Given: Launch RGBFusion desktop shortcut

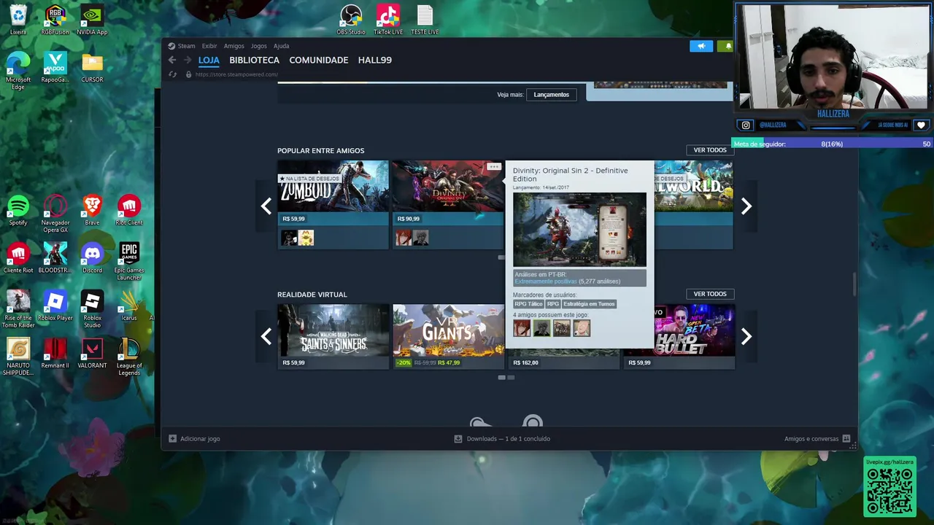Looking at the screenshot, I should coord(55,20).
